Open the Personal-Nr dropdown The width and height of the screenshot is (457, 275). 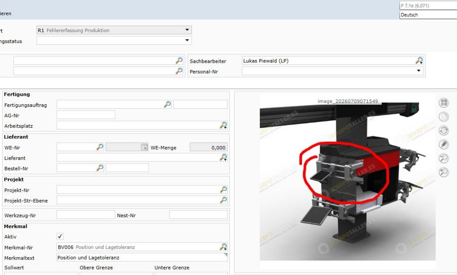(x=419, y=71)
